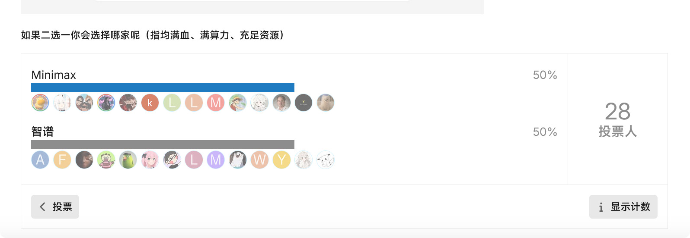Open the orange 'k' voter avatar

tap(150, 103)
